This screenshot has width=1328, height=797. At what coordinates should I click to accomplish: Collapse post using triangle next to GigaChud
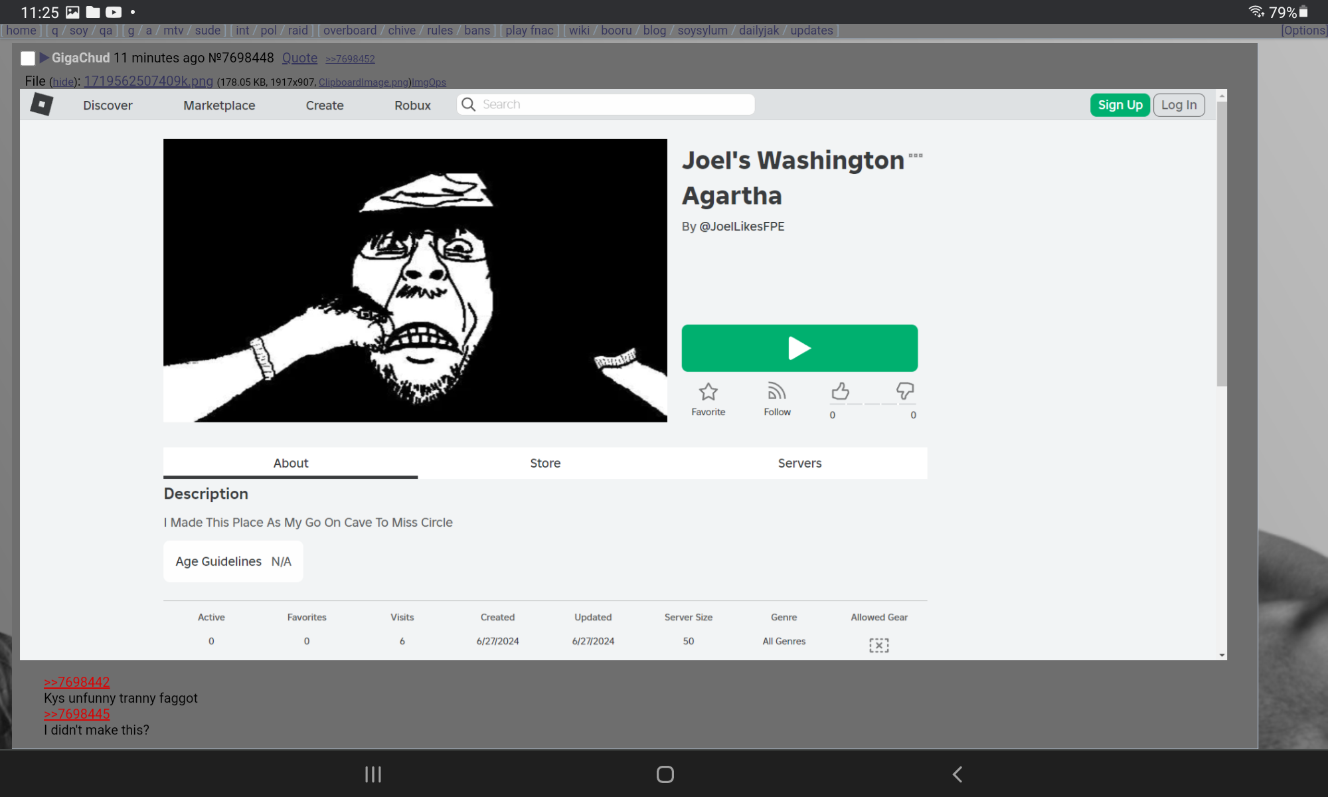tap(44, 58)
